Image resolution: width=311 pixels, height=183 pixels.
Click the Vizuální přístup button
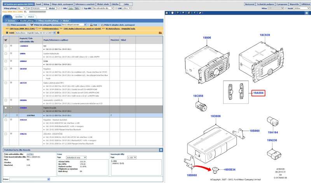tap(25, 20)
